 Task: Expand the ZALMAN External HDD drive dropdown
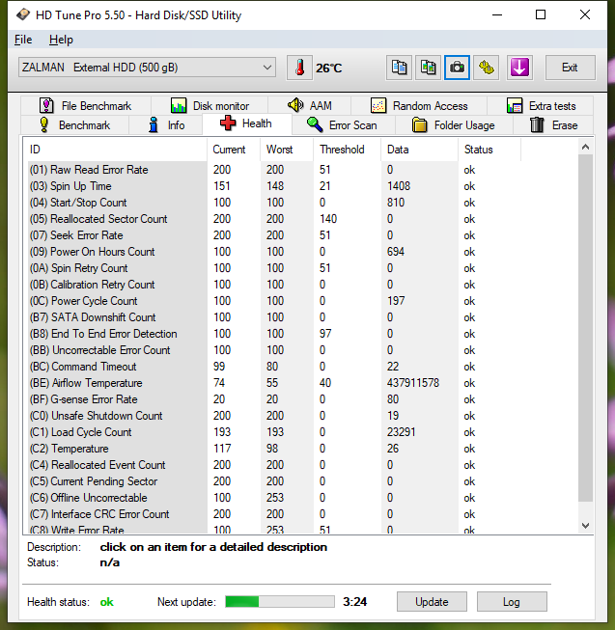[x=147, y=68]
